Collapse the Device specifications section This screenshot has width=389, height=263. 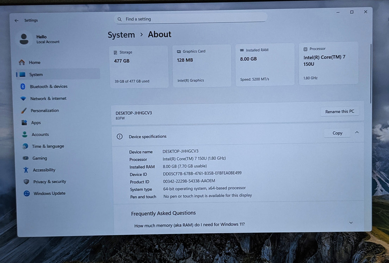pyautogui.click(x=357, y=132)
